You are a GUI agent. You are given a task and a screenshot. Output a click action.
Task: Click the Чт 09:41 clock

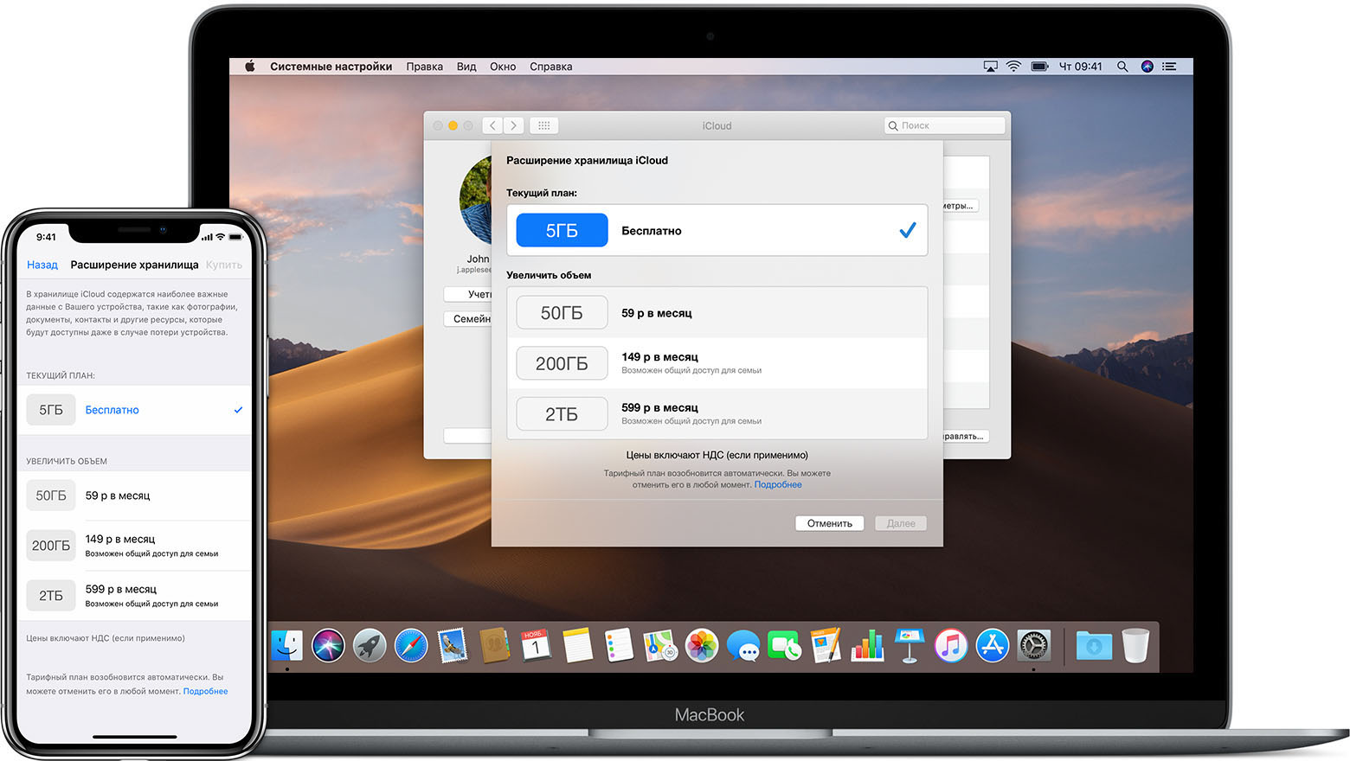[x=1081, y=67]
